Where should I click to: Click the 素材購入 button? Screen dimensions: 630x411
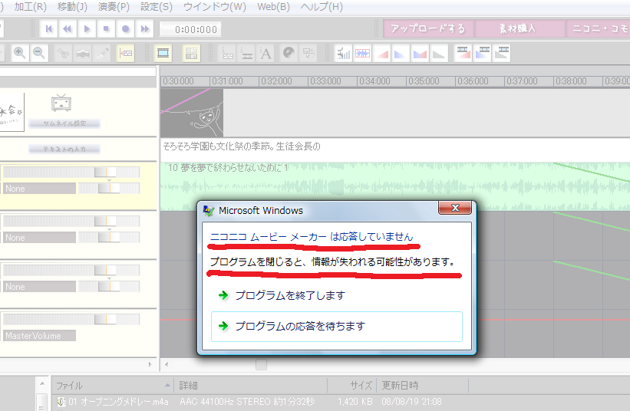520,28
